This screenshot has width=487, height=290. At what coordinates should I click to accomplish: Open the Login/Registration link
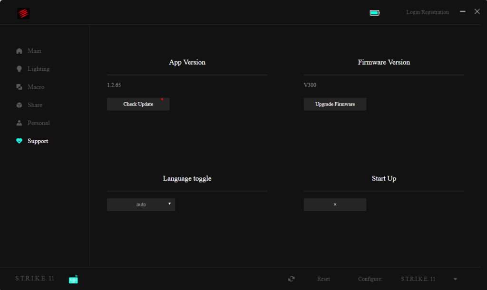click(428, 12)
